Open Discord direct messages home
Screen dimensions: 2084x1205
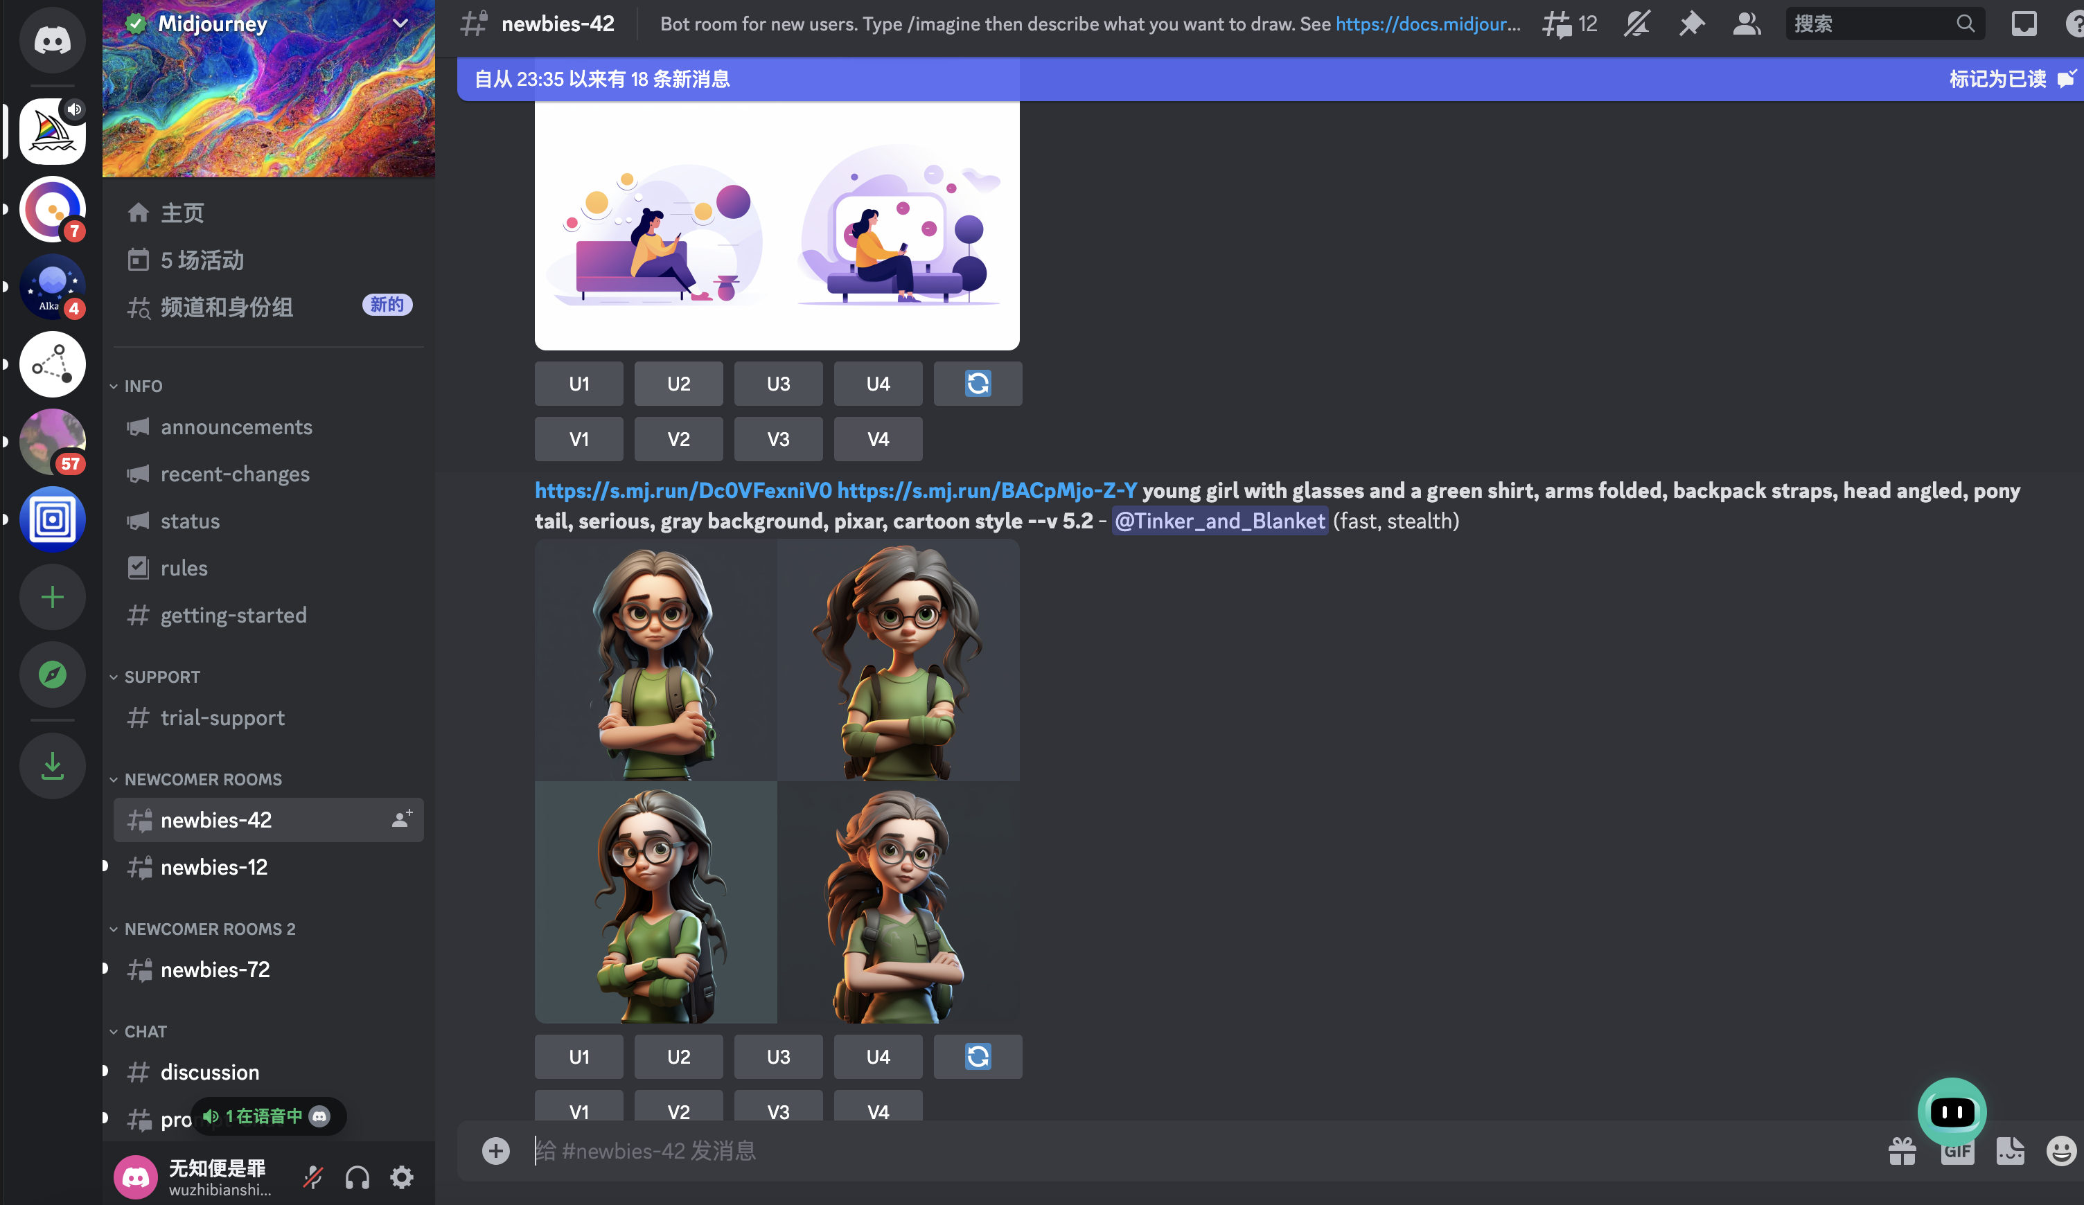52,39
